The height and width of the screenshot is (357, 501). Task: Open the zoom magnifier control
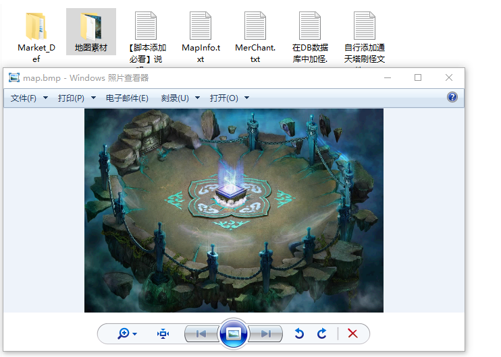[x=124, y=333]
